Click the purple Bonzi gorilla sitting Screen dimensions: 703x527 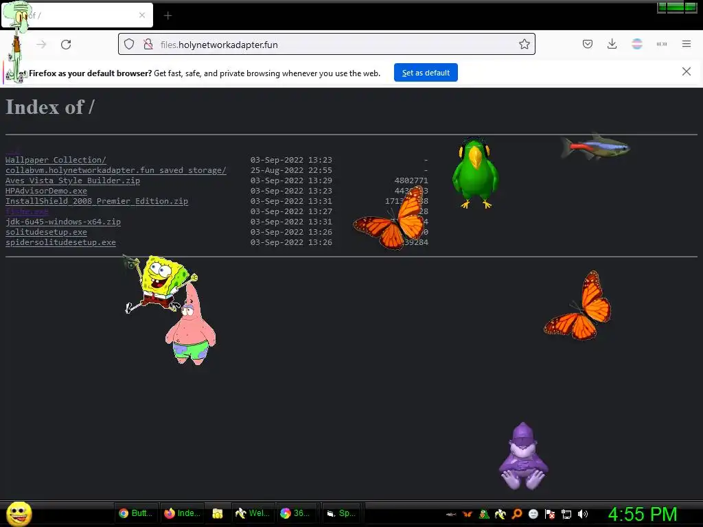coord(523,456)
